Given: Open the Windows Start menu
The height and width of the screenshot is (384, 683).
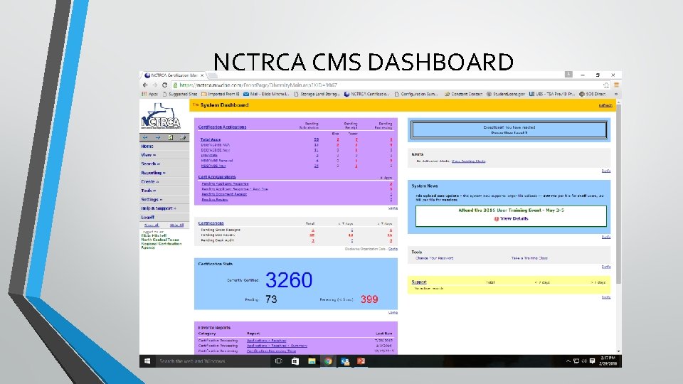Looking at the screenshot, I should (147, 361).
